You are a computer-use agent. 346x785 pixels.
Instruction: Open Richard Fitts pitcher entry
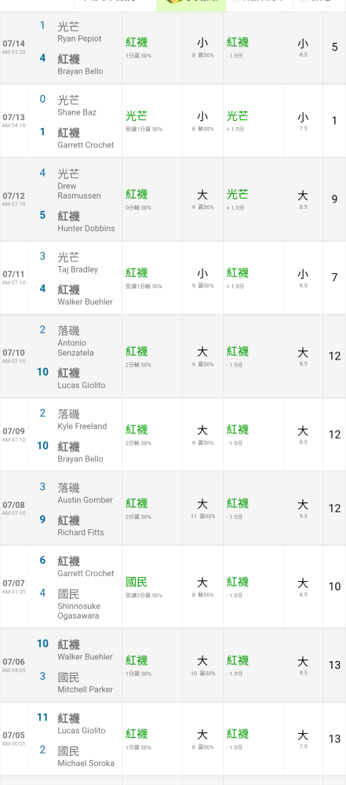pos(81,532)
